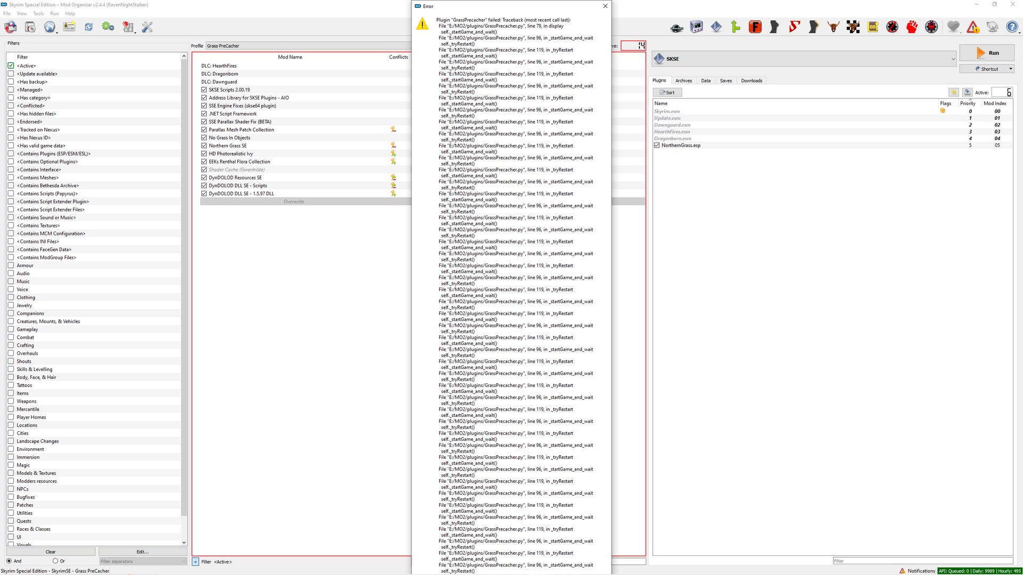This screenshot has height=575, width=1023.
Task: Open the green gears executables icon
Action: 108,27
